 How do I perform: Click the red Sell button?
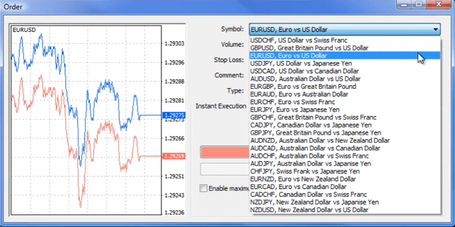coord(225,152)
